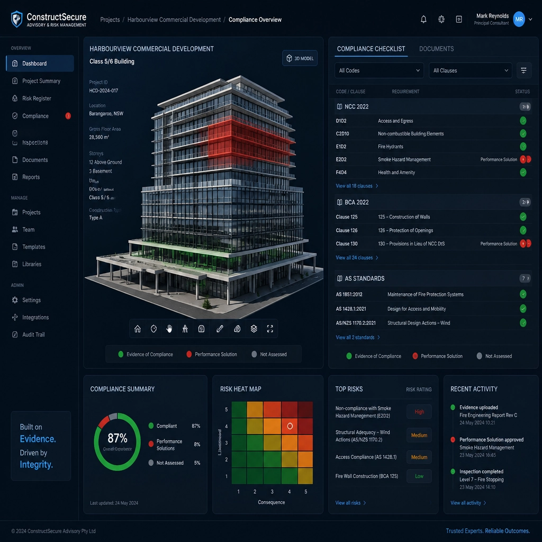Select the walk-through person tool

coord(185,329)
